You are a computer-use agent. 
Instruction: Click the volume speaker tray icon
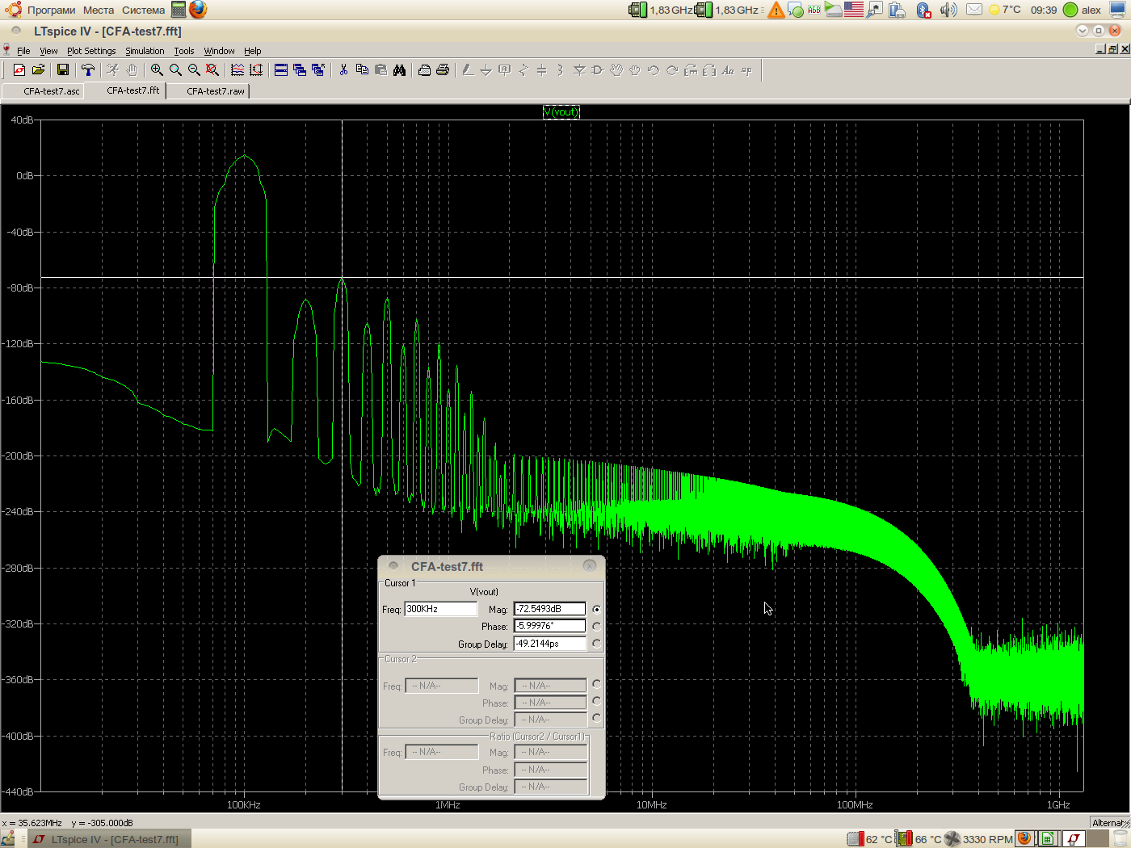pos(948,10)
